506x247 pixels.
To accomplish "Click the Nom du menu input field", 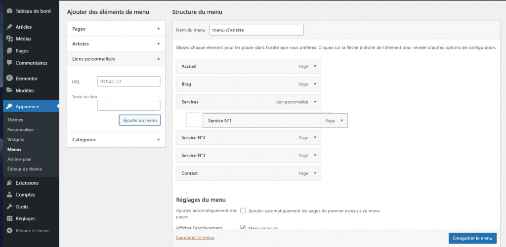I will (x=256, y=30).
